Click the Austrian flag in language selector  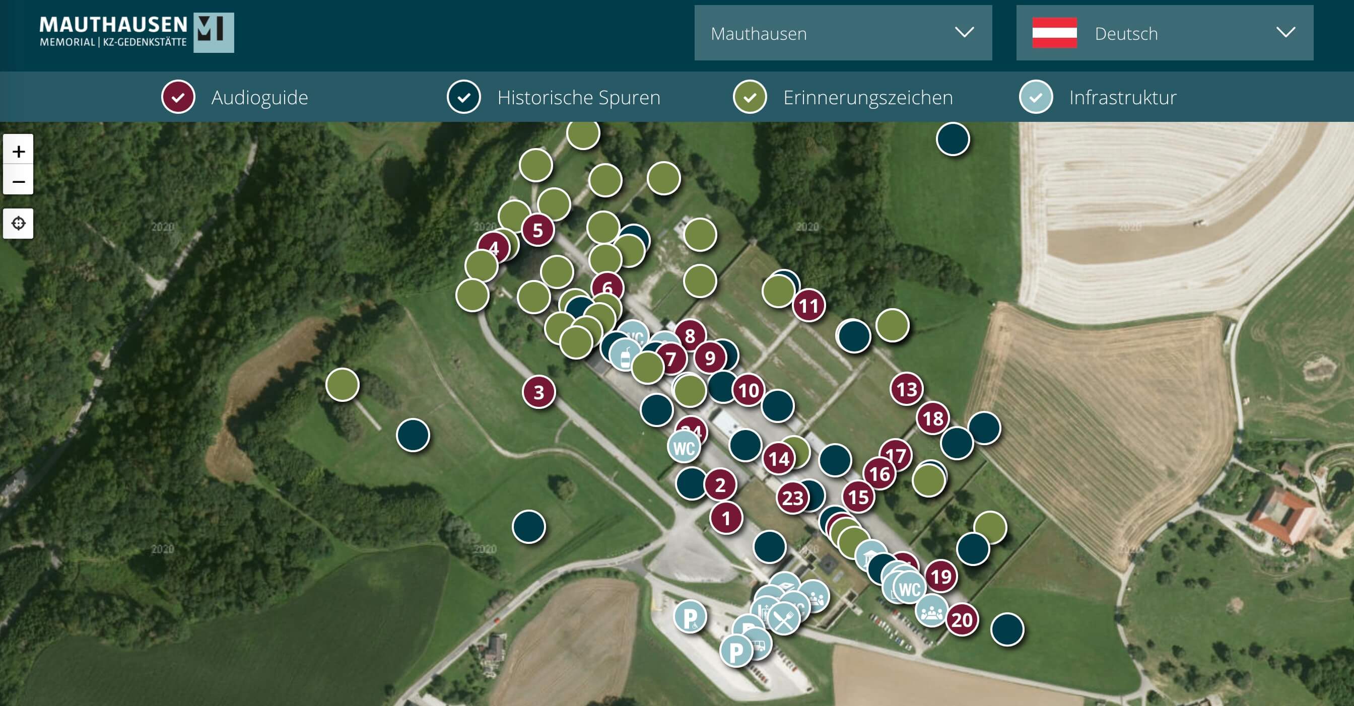(1054, 33)
